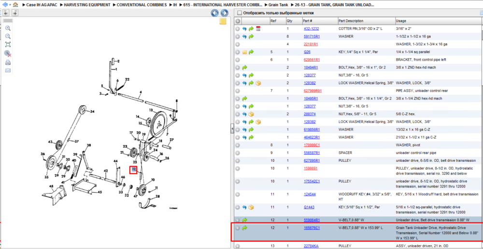Viewport: 483px width, 249px height.
Task: Add part 627895R1 using its round plus button
Action: [238, 160]
